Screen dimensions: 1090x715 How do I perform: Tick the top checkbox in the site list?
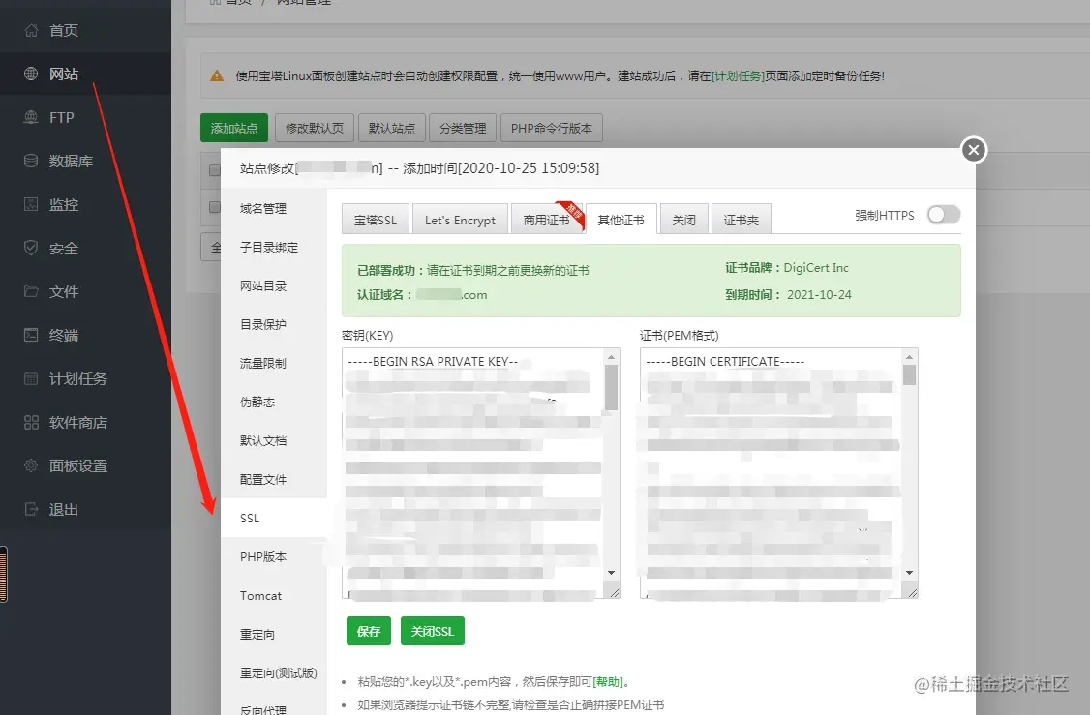(215, 169)
